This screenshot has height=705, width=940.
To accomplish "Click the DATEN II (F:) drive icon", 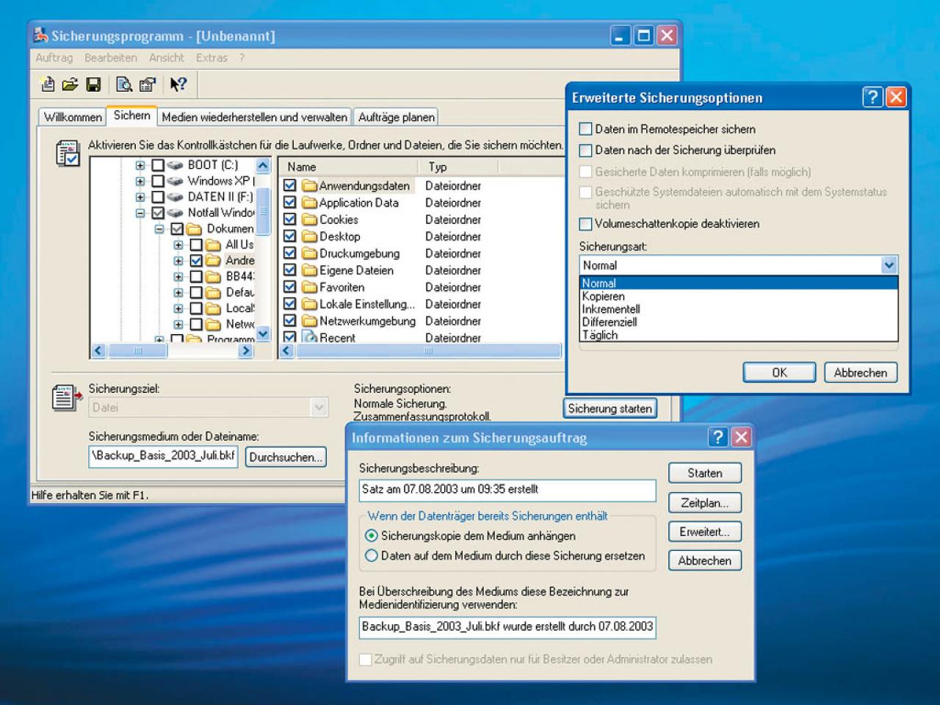I will (x=175, y=197).
